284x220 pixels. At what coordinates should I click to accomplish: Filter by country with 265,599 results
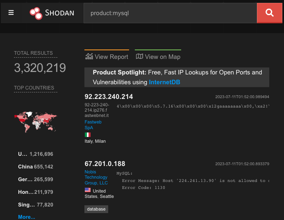pos(36,180)
